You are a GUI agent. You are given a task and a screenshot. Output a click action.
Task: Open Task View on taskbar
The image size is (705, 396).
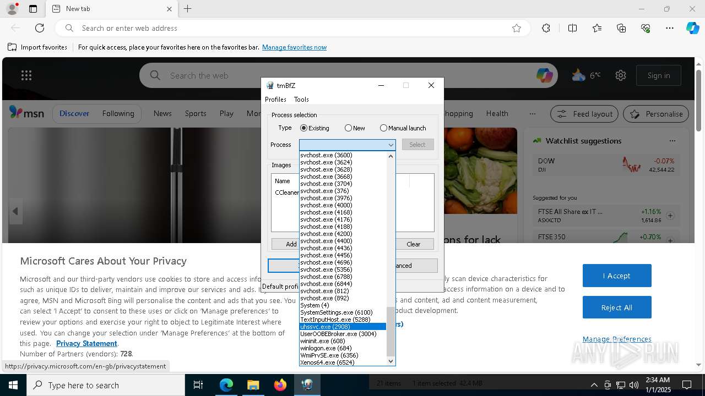tap(199, 385)
